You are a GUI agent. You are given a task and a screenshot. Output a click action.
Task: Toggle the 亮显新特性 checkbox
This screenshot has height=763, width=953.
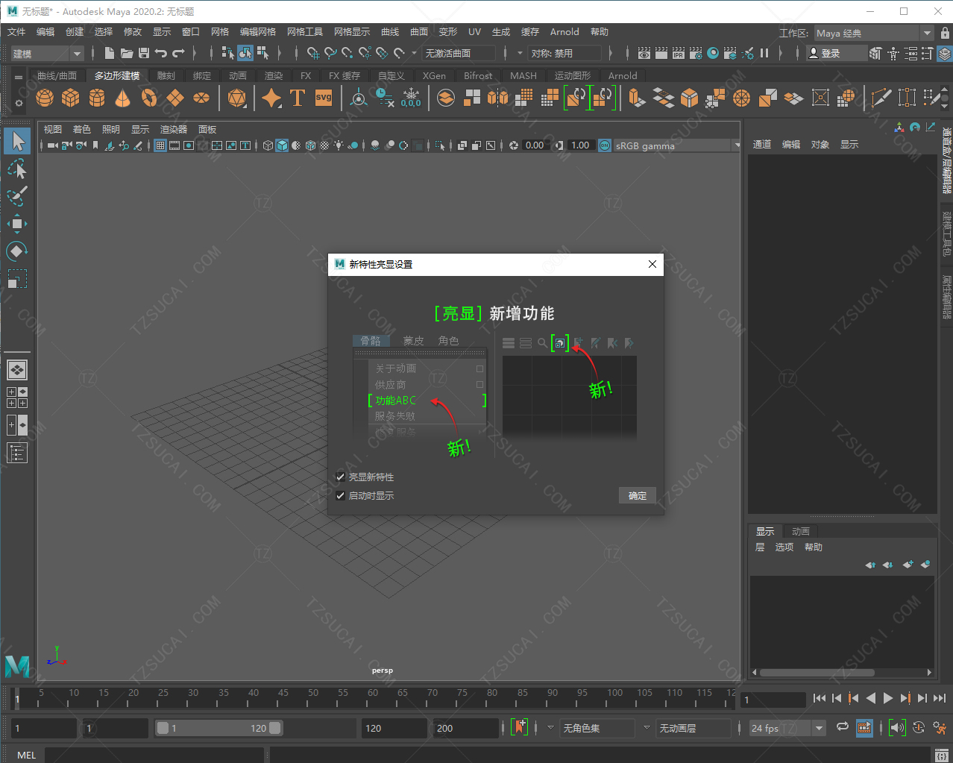point(341,477)
